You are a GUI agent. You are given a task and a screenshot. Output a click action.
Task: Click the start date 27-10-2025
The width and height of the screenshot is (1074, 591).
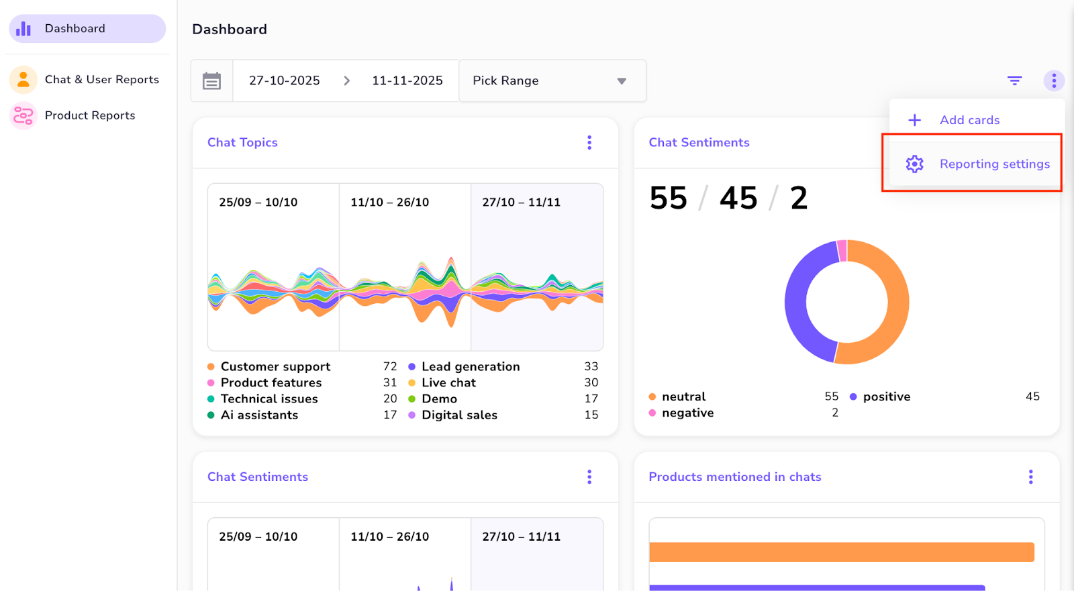tap(285, 80)
